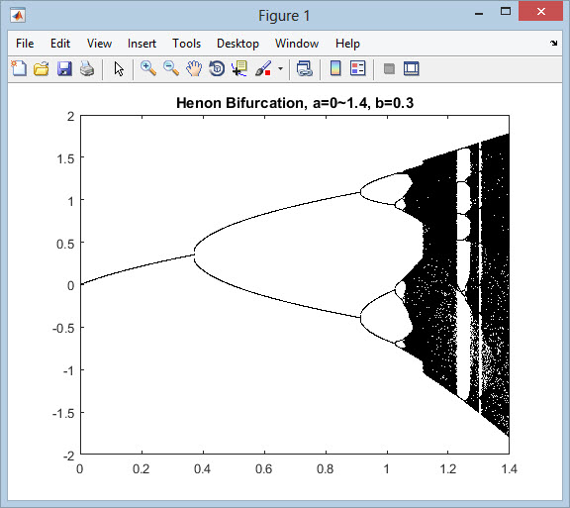Click the New Figure icon
The image size is (570, 508).
point(19,68)
